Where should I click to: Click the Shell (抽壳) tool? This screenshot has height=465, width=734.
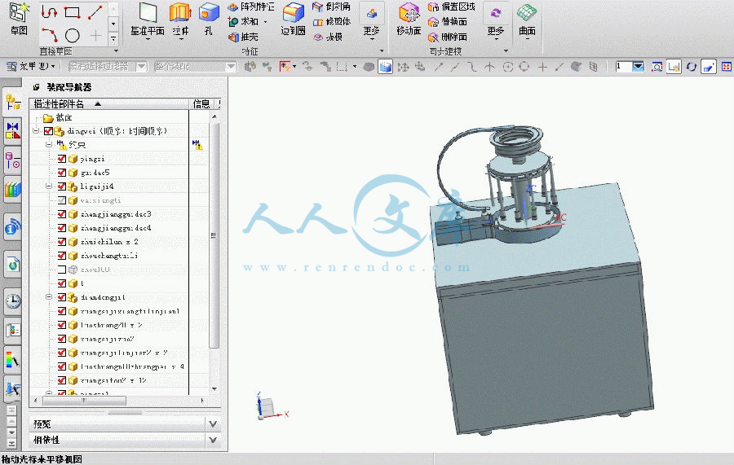point(243,37)
